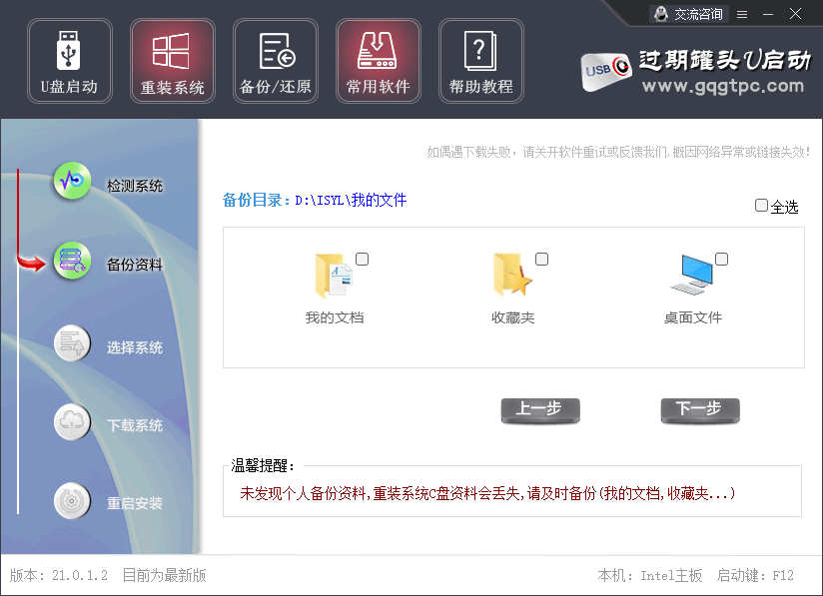The height and width of the screenshot is (596, 823).
Task: Go back with the 上一步 button
Action: click(x=540, y=410)
